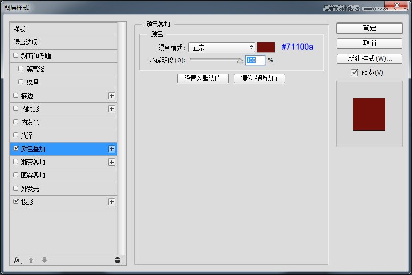Uncheck the 颜色叠加 checkbox
This screenshot has width=412, height=275.
[x=16, y=148]
